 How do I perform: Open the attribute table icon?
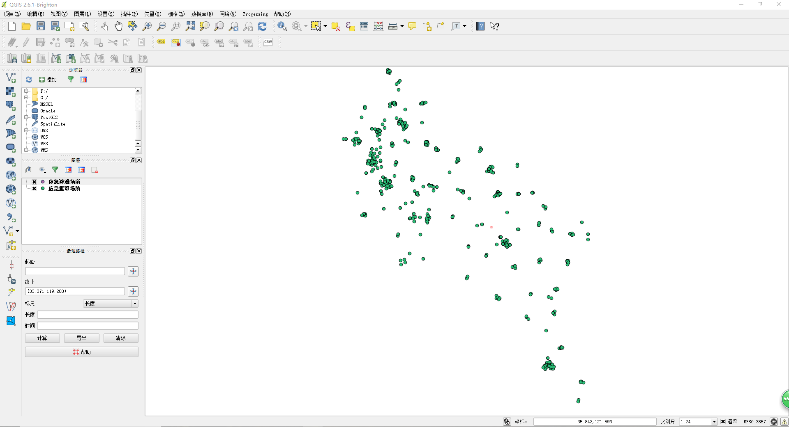click(364, 26)
